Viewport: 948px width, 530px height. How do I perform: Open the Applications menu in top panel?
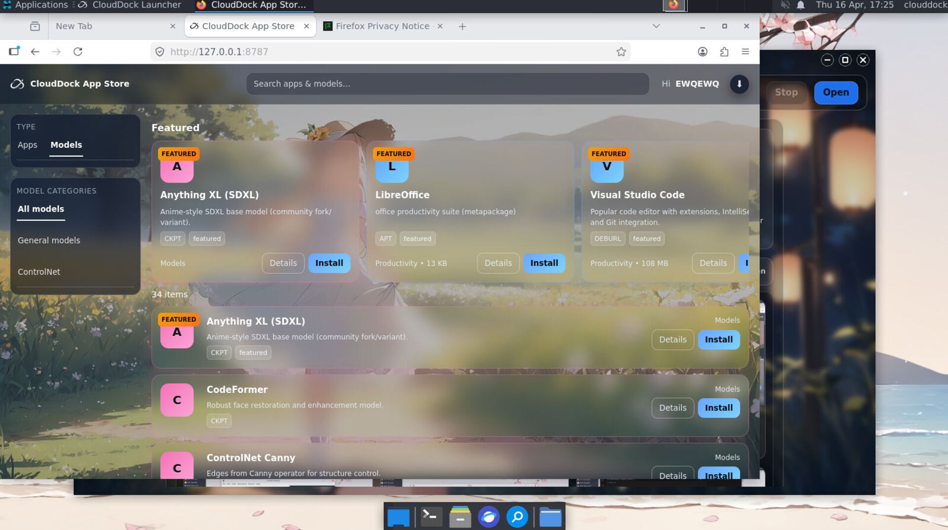coord(36,5)
